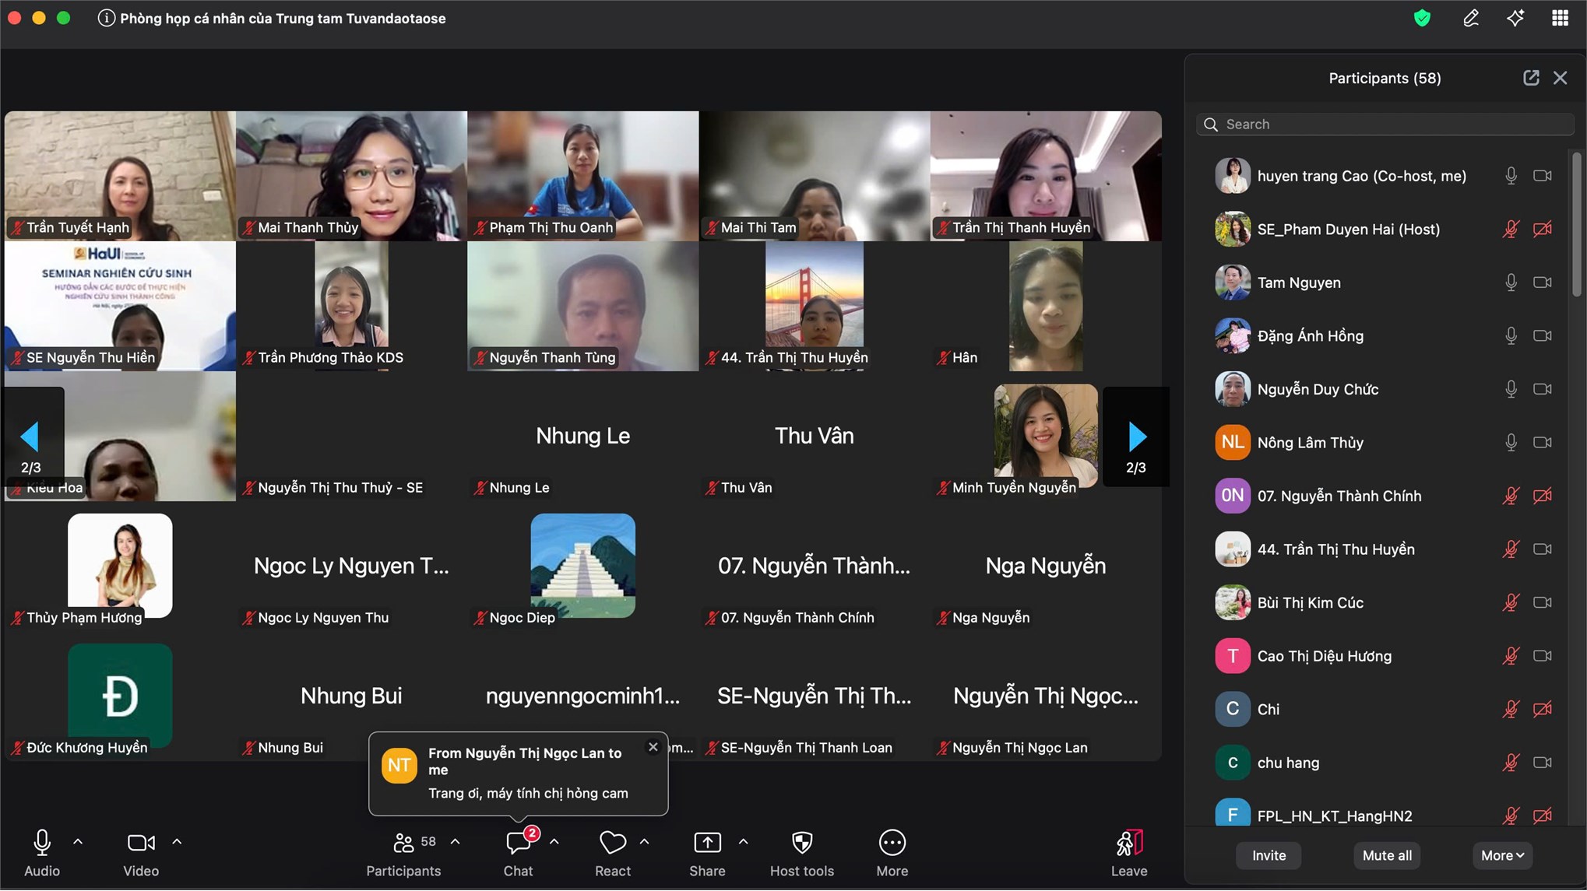Open the Host tools panel

pyautogui.click(x=801, y=842)
